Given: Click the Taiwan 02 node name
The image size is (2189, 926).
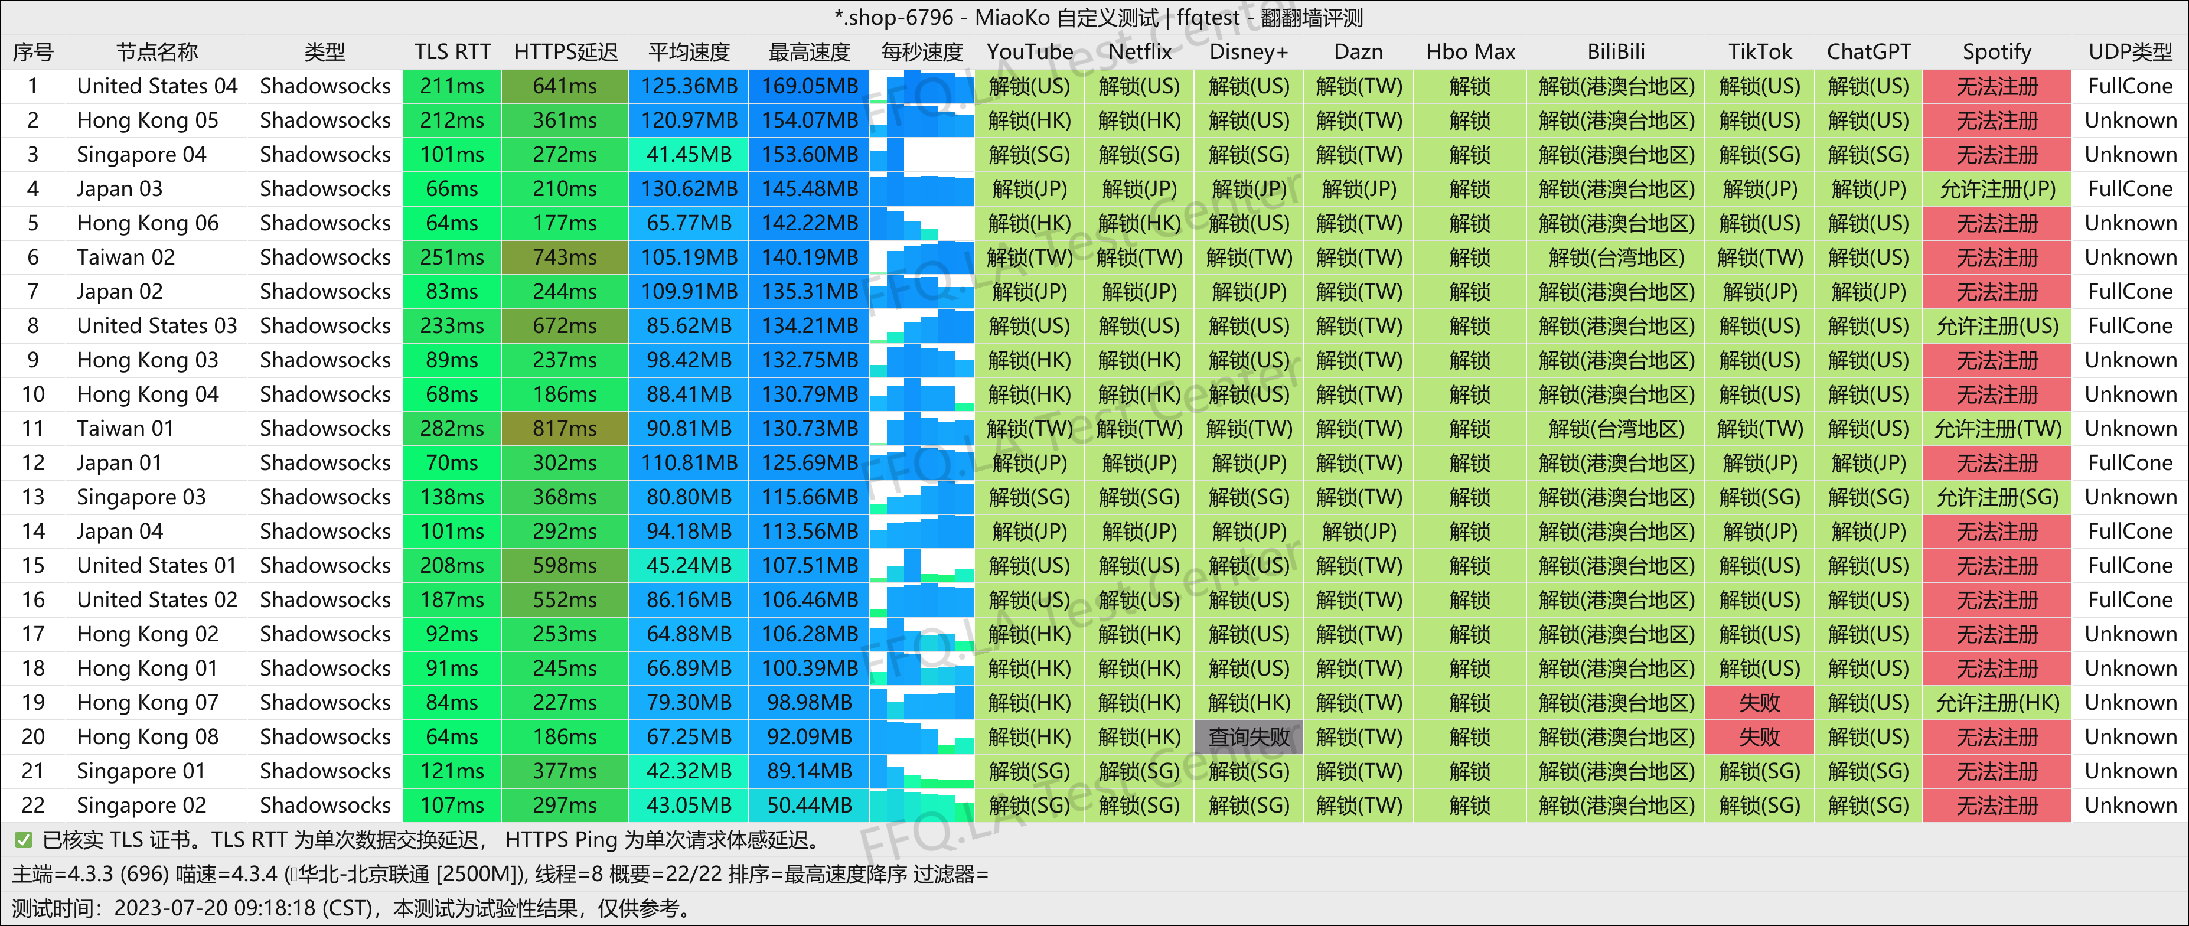Looking at the screenshot, I should [x=126, y=257].
